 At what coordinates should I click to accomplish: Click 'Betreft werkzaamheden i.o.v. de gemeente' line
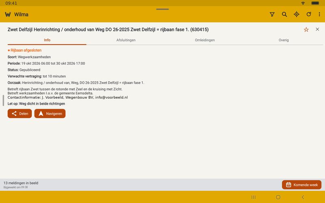(x=50, y=93)
